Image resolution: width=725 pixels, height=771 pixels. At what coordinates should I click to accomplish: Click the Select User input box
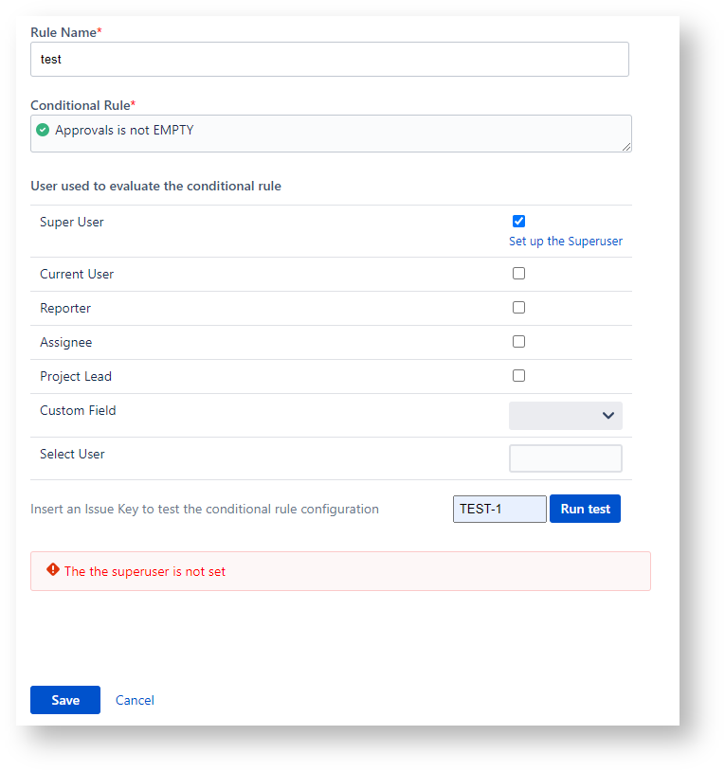565,458
